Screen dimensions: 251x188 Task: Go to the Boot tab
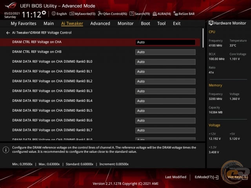(146, 23)
